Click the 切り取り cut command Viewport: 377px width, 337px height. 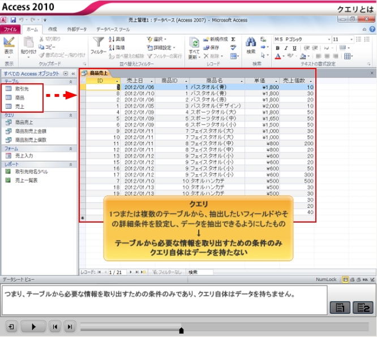click(50, 39)
